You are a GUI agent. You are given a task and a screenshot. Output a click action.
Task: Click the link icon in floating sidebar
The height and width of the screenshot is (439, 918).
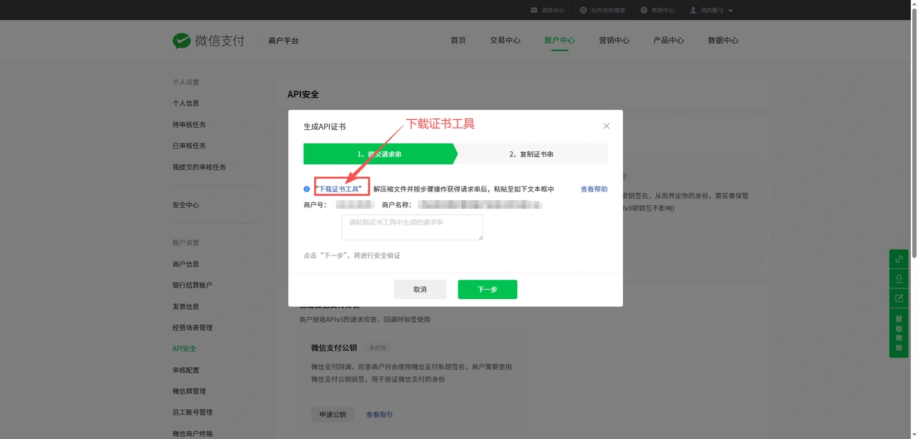pyautogui.click(x=899, y=259)
